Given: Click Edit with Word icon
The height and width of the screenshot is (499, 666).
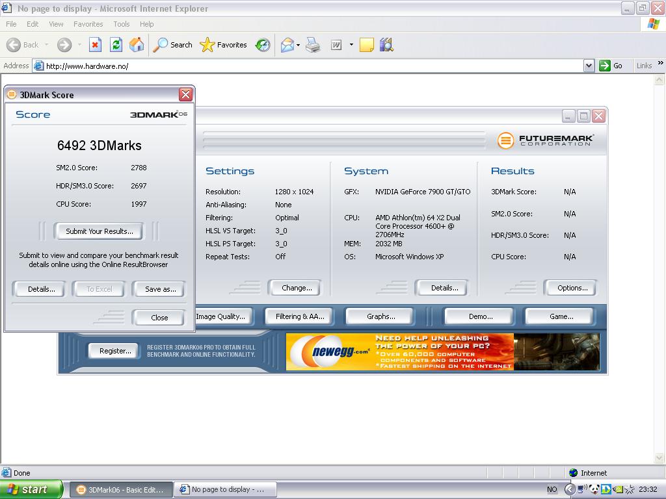Looking at the screenshot, I should pyautogui.click(x=336, y=45).
